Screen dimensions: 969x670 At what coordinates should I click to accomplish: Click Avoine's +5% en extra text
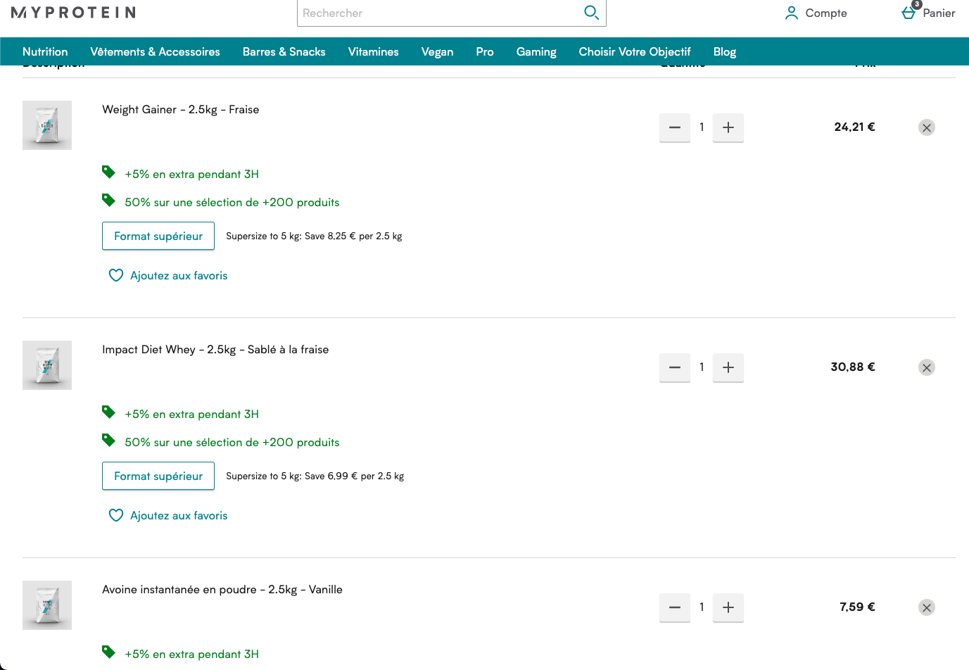pos(192,654)
